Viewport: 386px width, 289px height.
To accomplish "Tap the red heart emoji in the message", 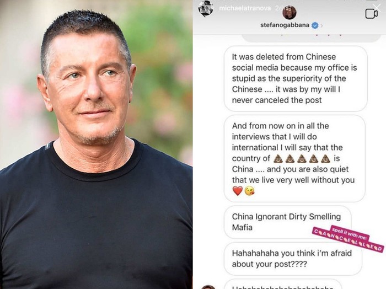I will 238,191.
